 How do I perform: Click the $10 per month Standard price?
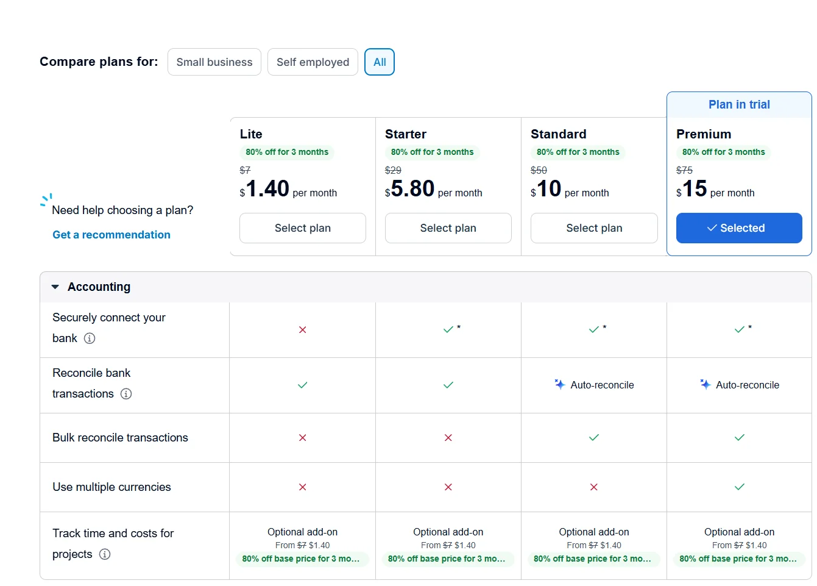570,189
